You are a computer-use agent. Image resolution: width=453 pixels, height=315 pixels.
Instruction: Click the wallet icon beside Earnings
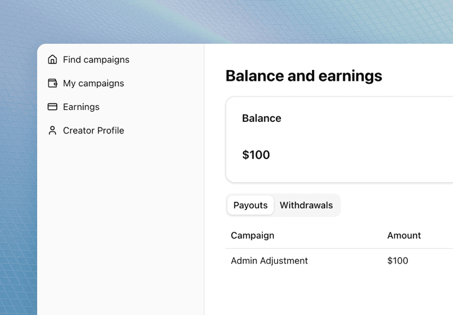[x=52, y=107]
